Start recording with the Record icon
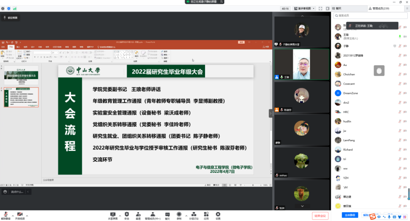 [179, 215]
